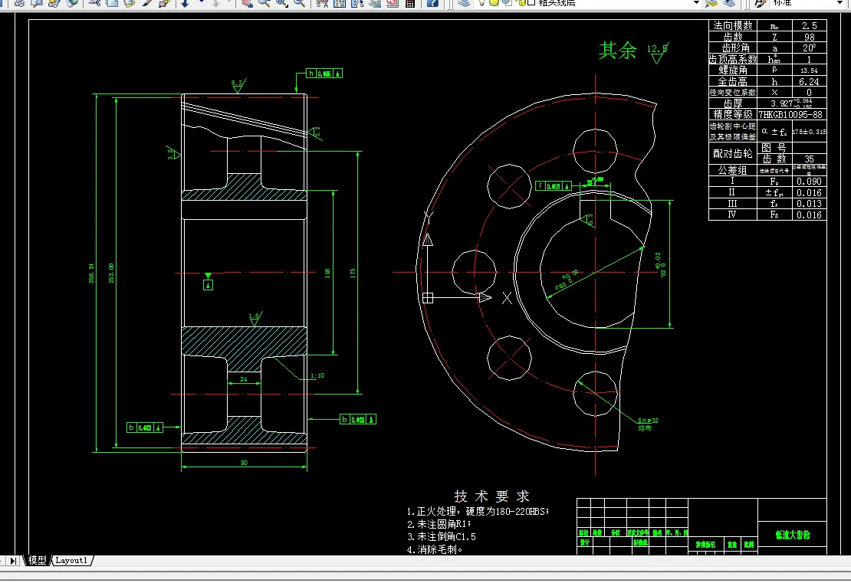Select the 1.6 surface roughness symbol
Viewport: 851px width, 583px height.
pyautogui.click(x=255, y=319)
